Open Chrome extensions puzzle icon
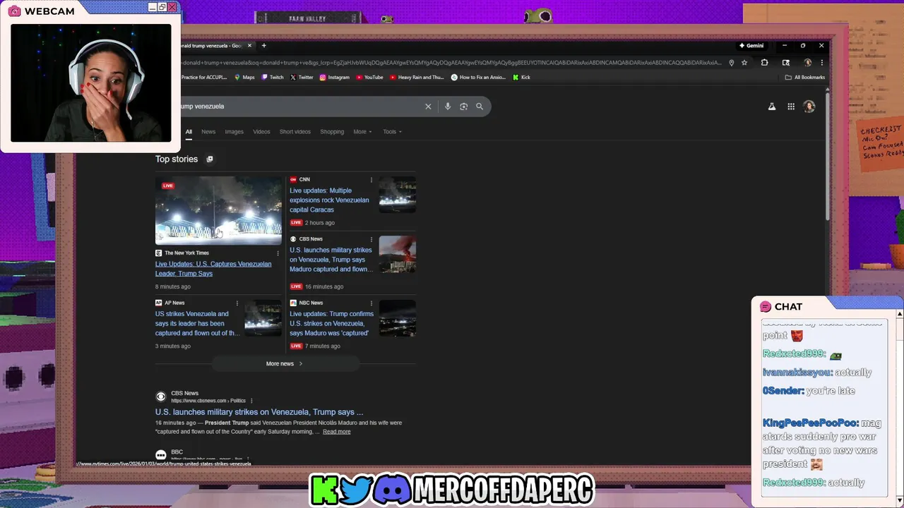This screenshot has height=508, width=904. (764, 63)
